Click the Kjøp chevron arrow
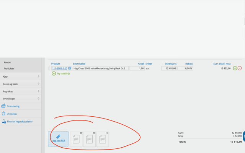 (x=39, y=76)
